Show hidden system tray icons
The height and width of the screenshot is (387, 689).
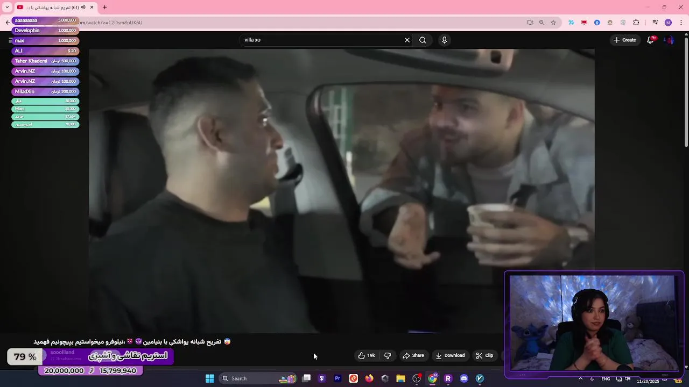580,378
